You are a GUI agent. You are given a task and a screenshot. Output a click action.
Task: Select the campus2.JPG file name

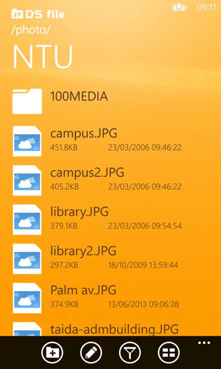click(87, 173)
